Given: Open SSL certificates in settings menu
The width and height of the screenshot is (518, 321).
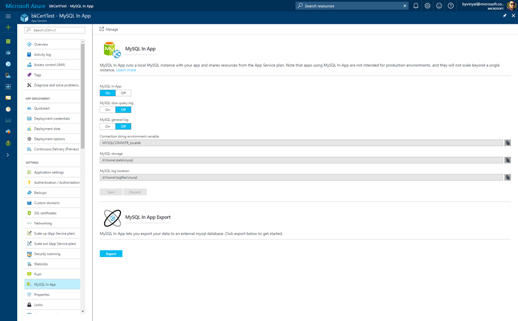Looking at the screenshot, I should 45,213.
